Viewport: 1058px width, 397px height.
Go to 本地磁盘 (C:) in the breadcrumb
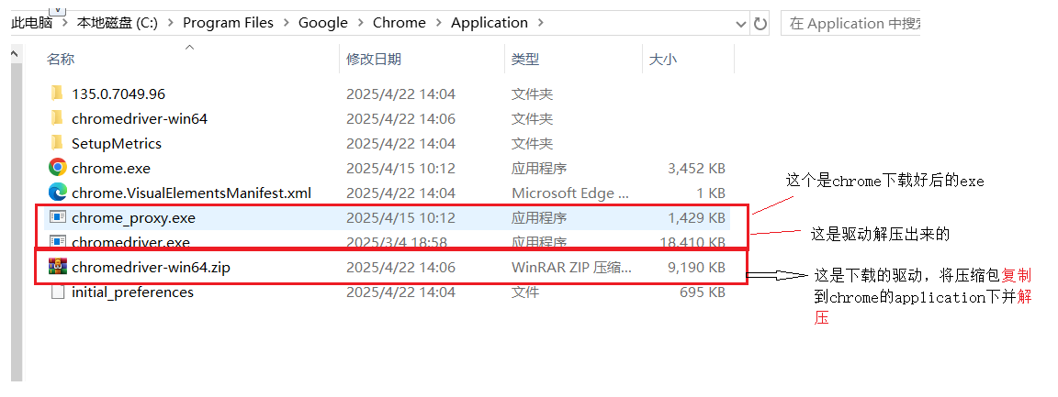[117, 23]
